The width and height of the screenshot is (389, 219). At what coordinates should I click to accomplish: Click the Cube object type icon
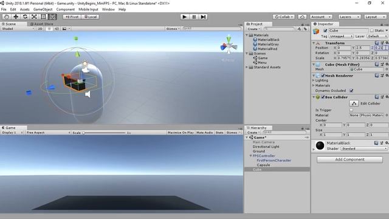(316, 31)
